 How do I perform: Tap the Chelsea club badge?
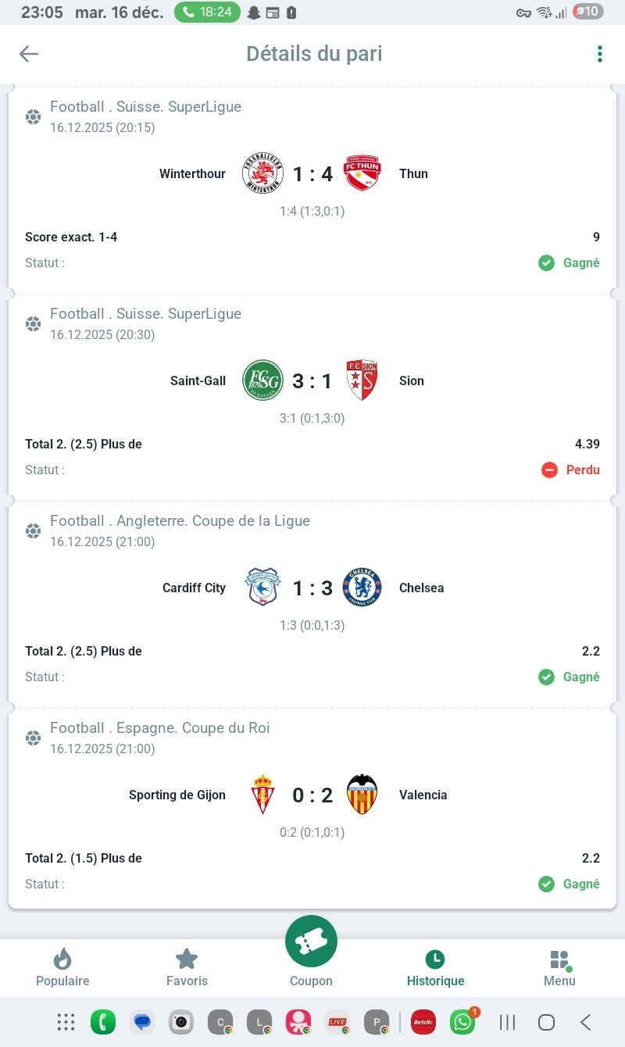click(362, 588)
